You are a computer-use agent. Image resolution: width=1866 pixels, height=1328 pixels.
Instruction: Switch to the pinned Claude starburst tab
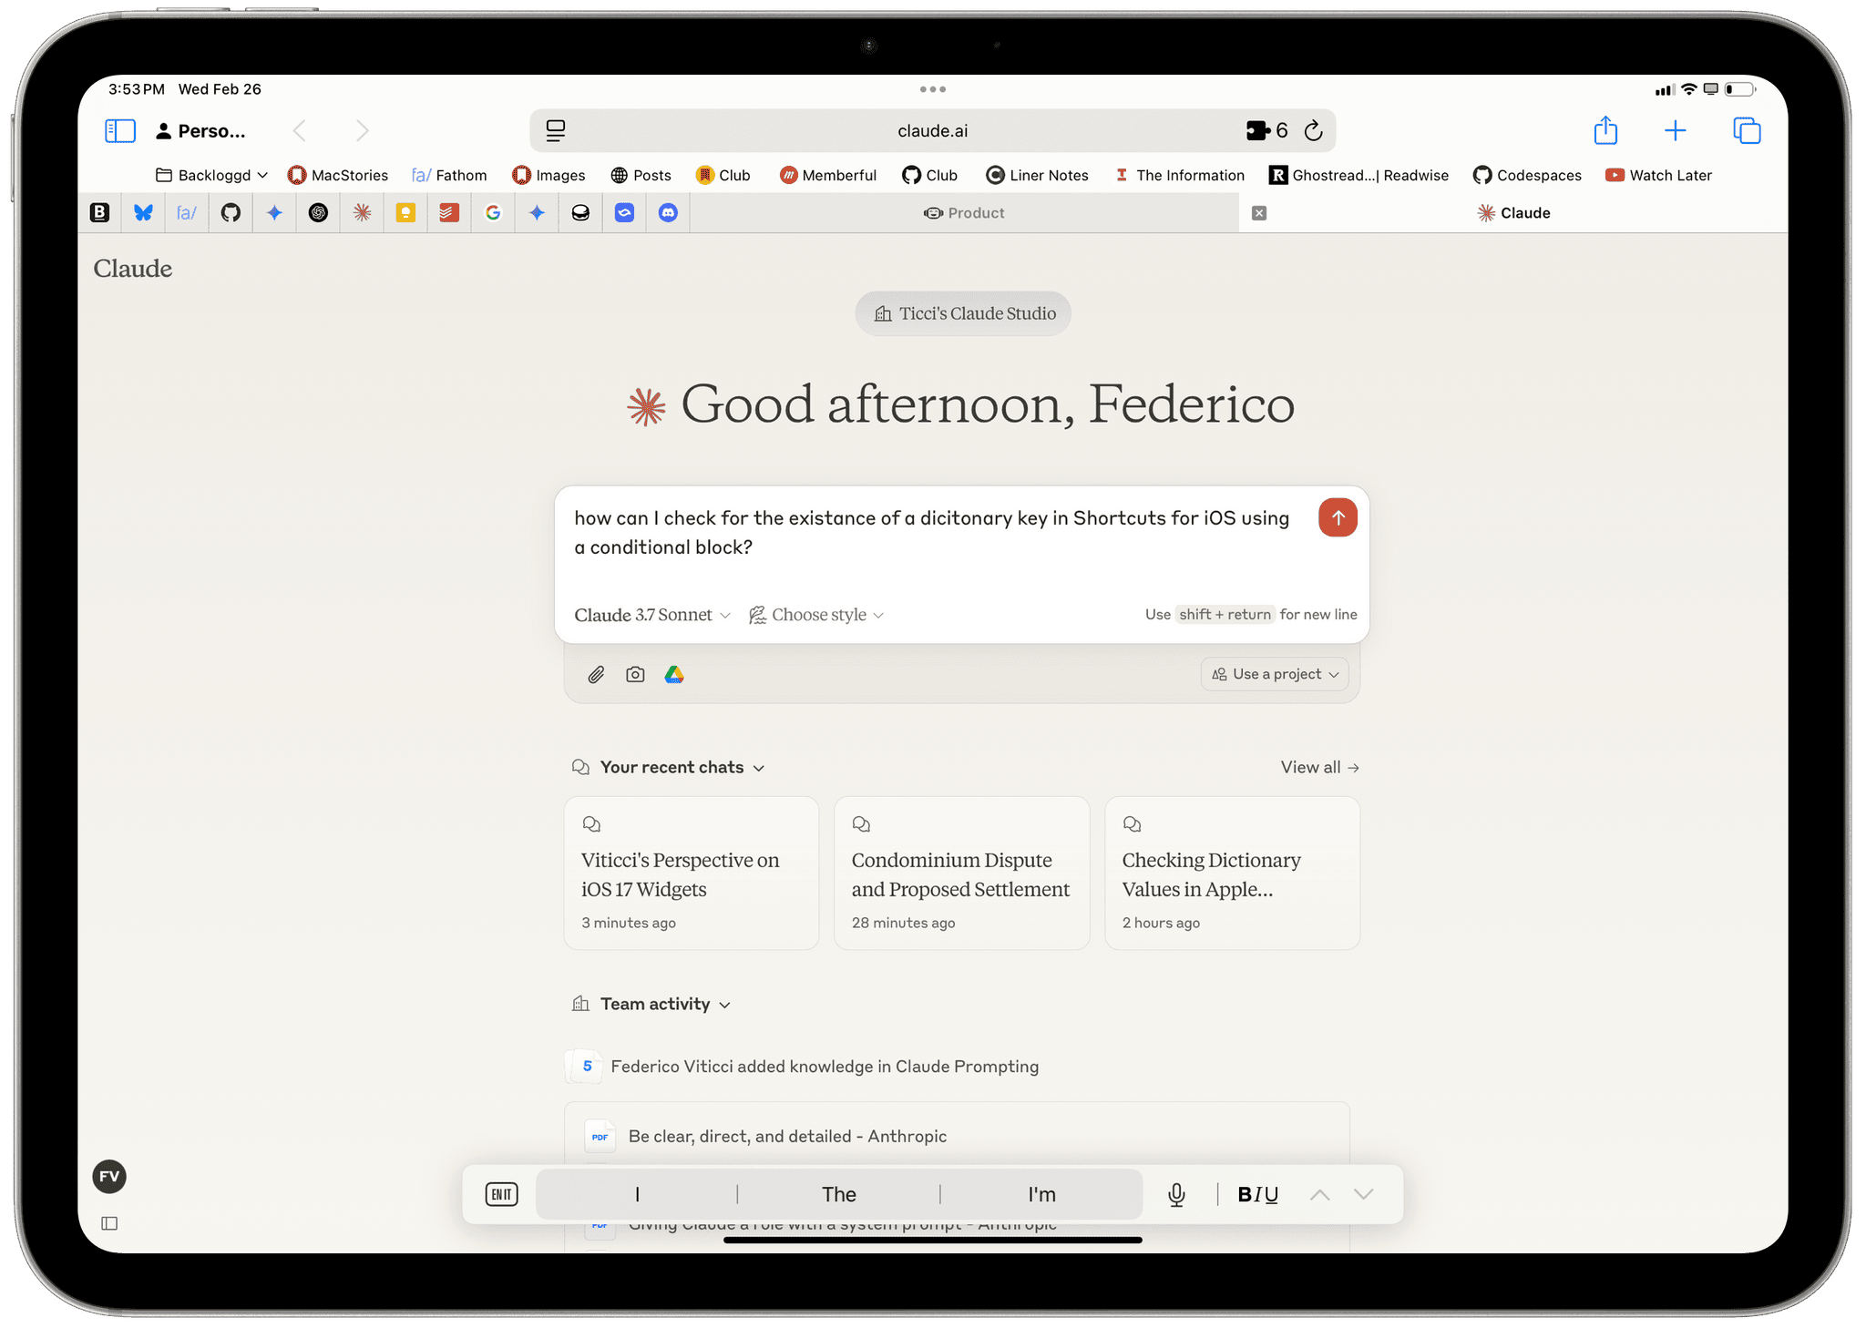[362, 213]
